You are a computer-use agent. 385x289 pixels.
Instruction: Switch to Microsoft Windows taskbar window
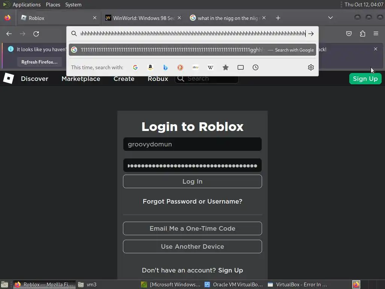coord(171,284)
